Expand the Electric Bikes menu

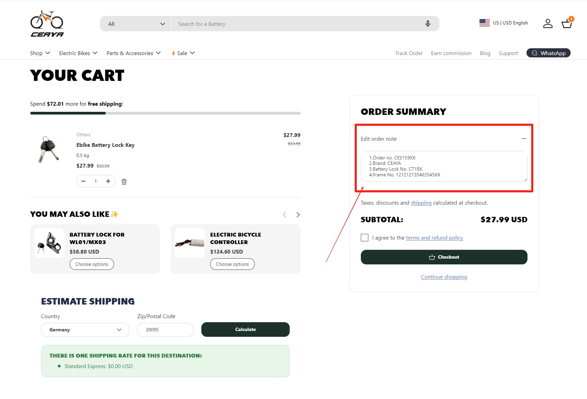(x=78, y=53)
